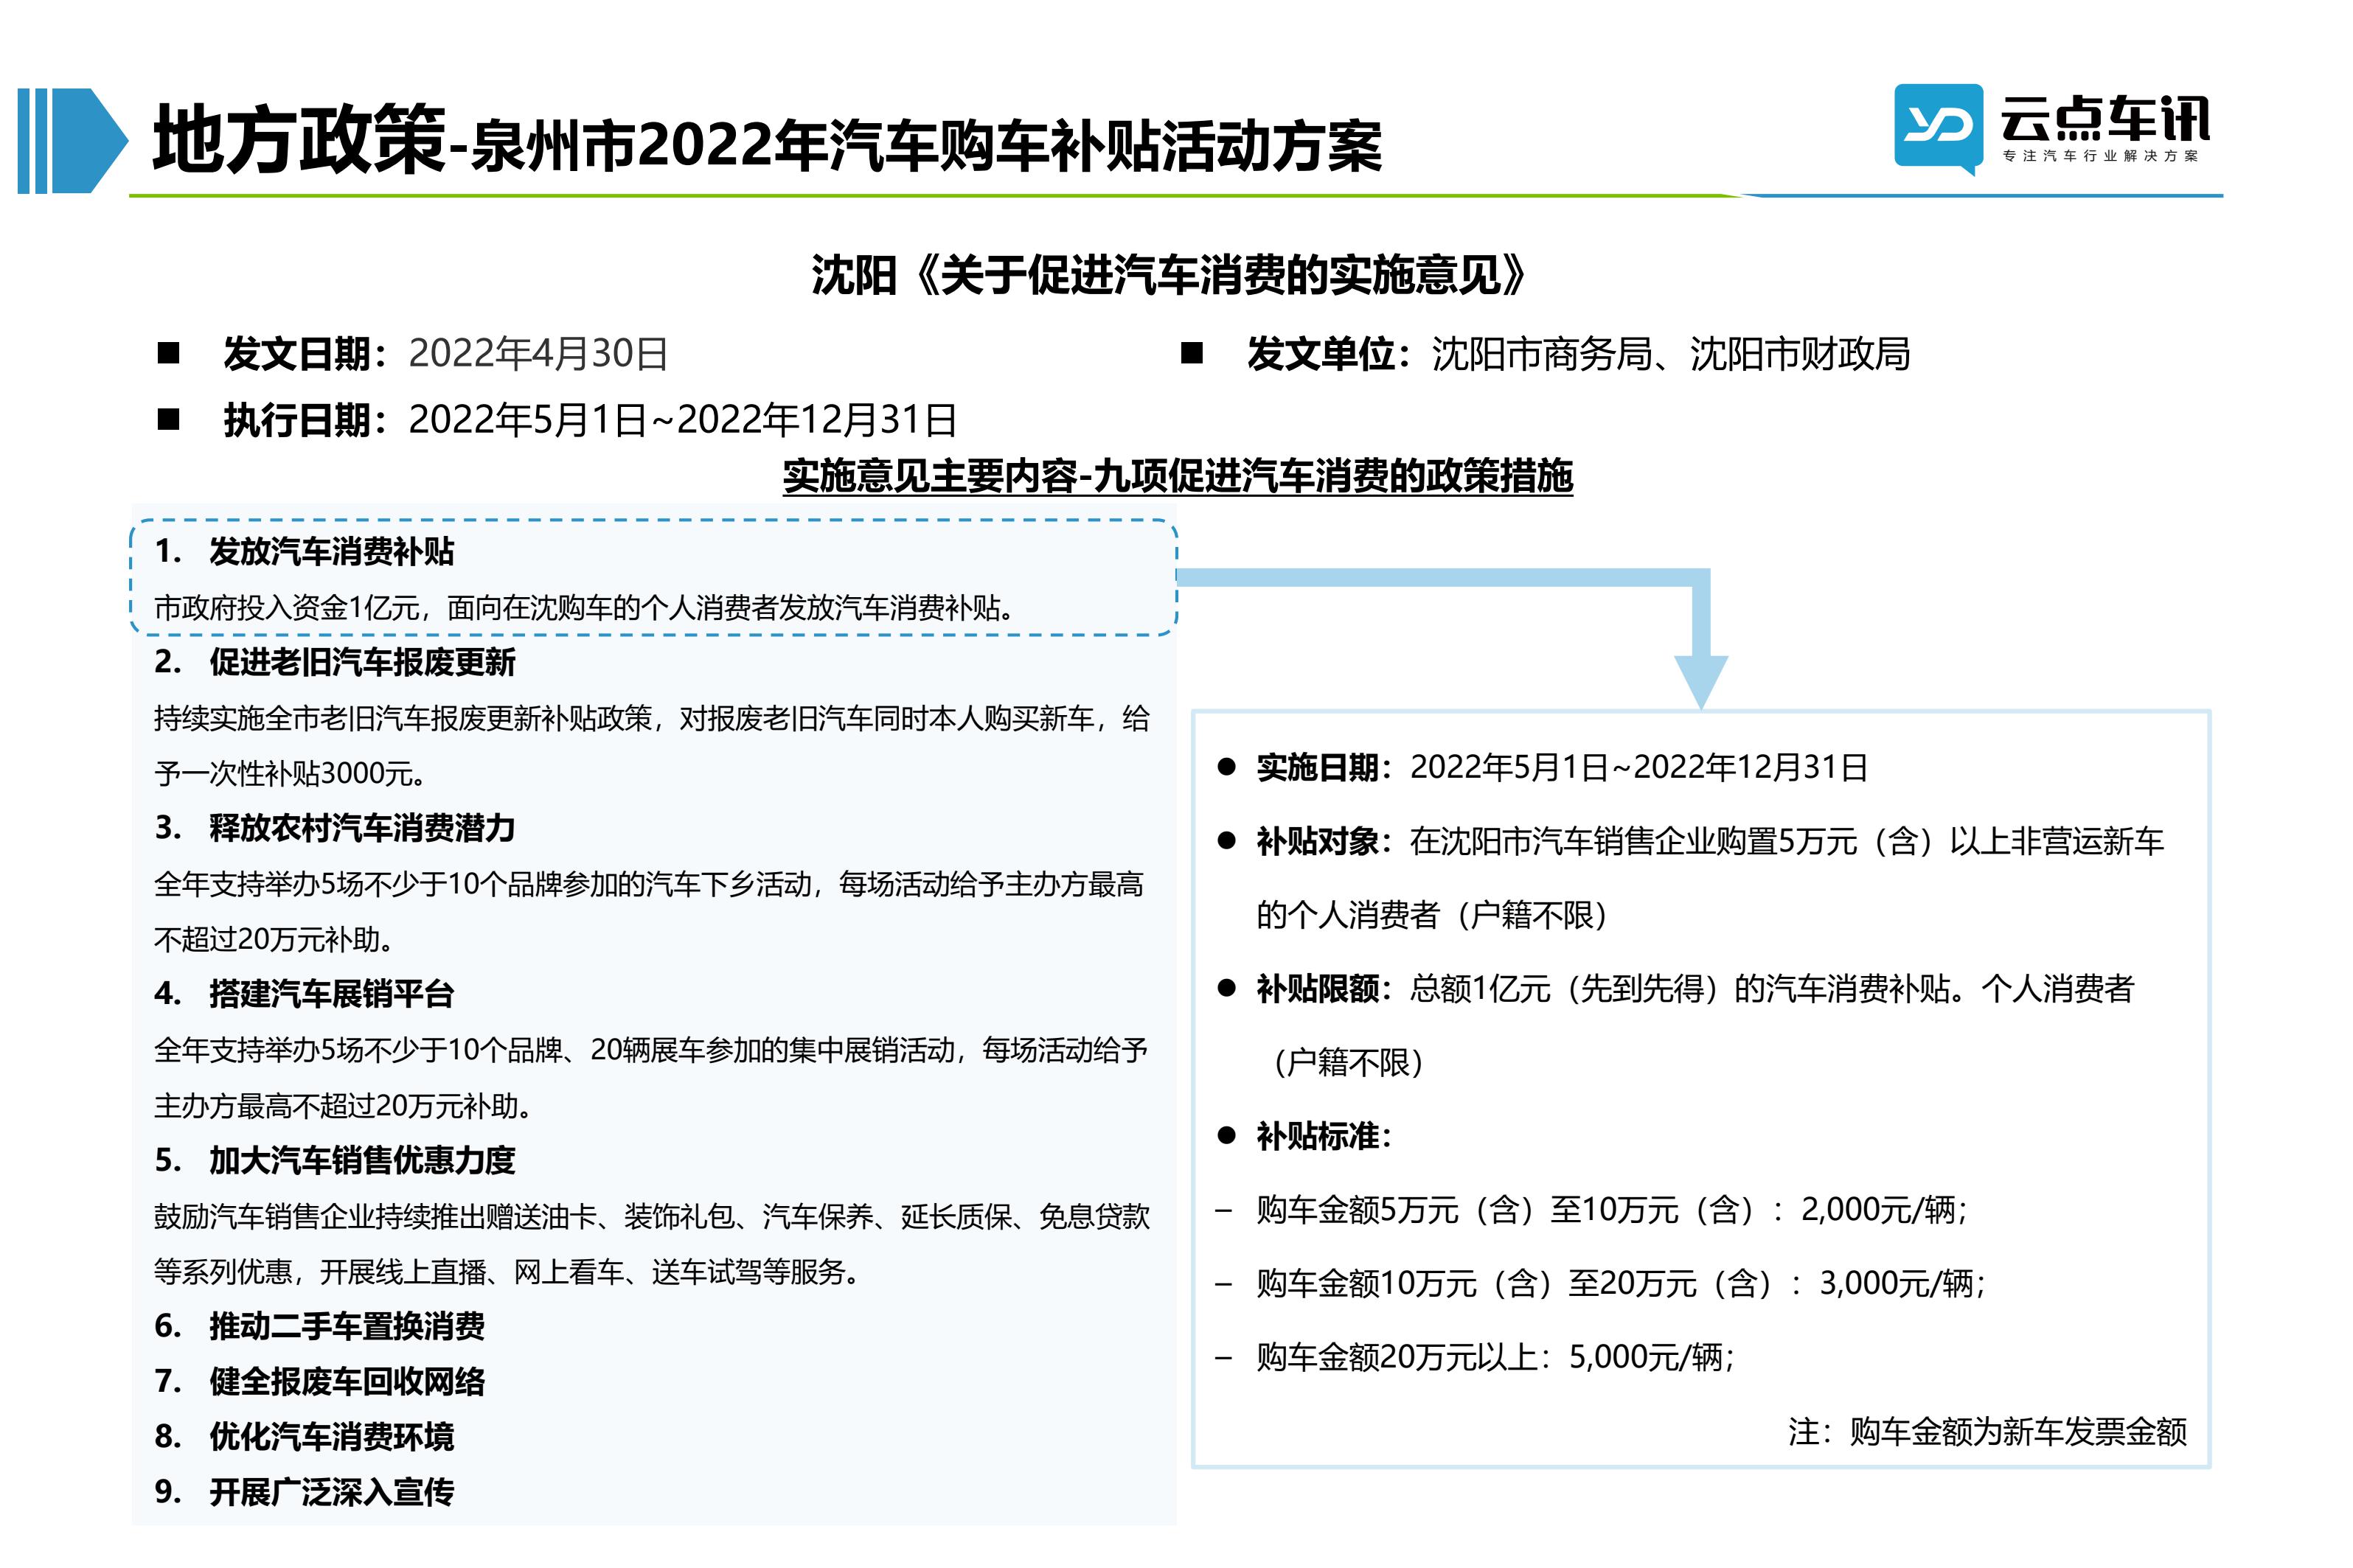This screenshot has width=2353, height=1568.
Task: Click the 发文日期 label
Action: 305,354
